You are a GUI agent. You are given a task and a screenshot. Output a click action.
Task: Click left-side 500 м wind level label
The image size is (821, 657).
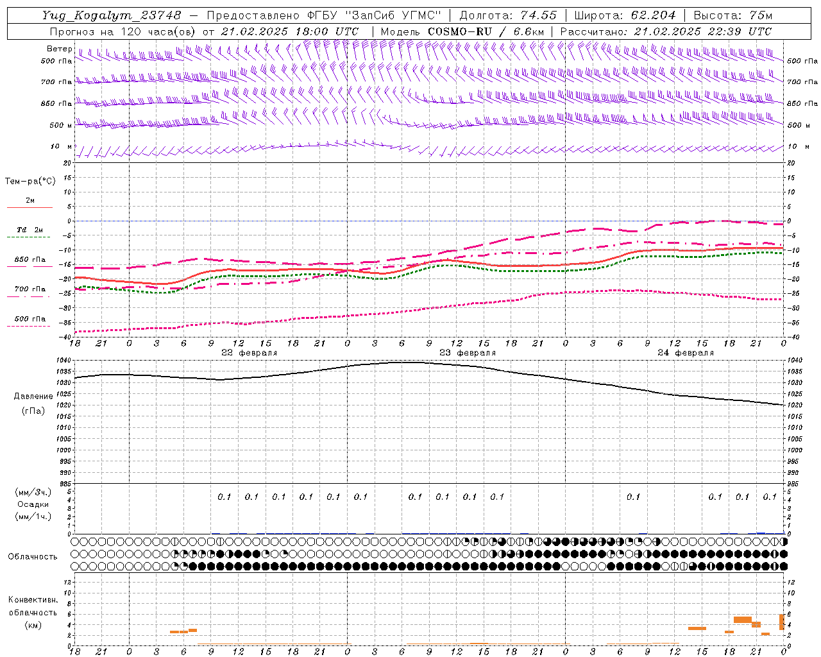tap(60, 125)
